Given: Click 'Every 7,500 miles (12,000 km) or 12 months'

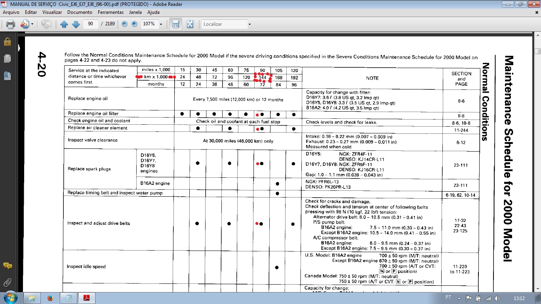Looking at the screenshot, I should pos(238,99).
